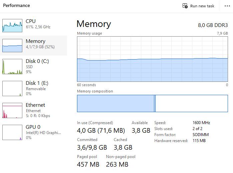Select the CPU usage mini graph thumbnail

pos(12,25)
